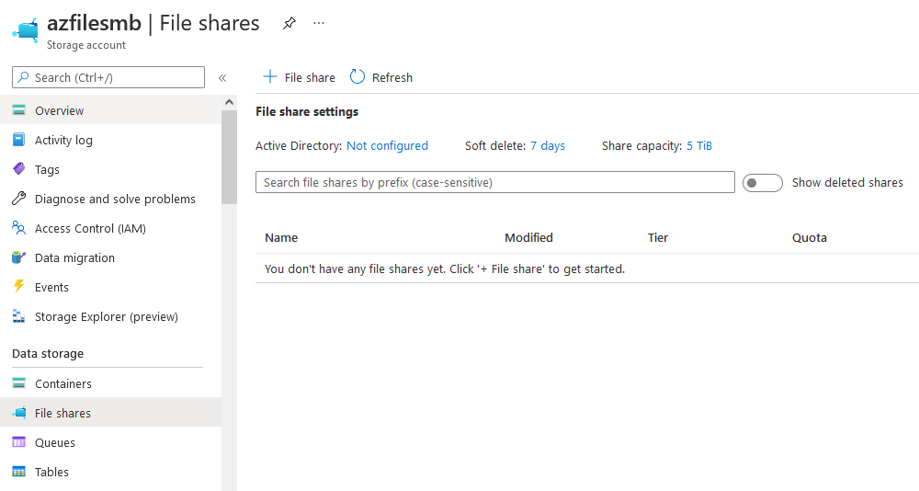Image resolution: width=919 pixels, height=491 pixels.
Task: Open Data migration
Action: coord(111,257)
